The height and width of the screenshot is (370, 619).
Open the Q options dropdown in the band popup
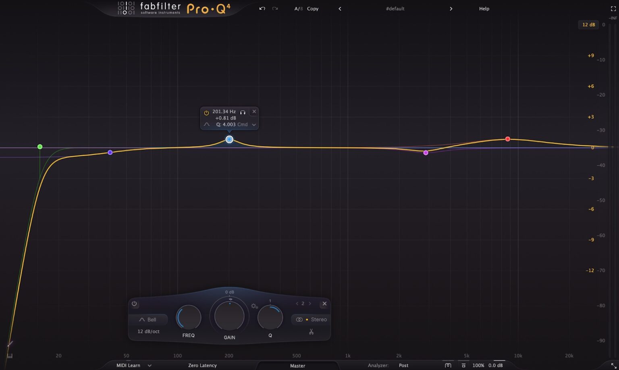click(x=253, y=124)
